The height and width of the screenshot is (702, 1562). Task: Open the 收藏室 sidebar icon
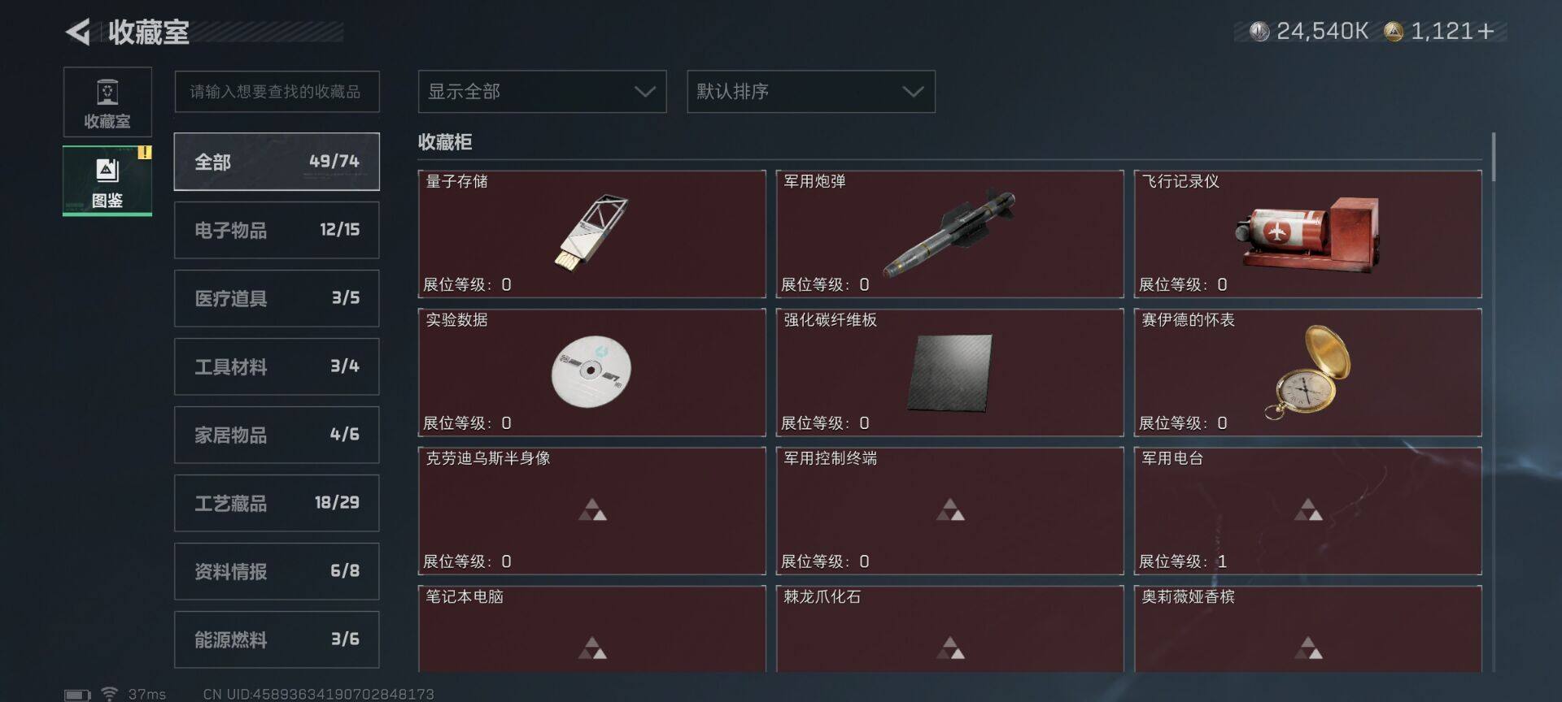coord(107,102)
